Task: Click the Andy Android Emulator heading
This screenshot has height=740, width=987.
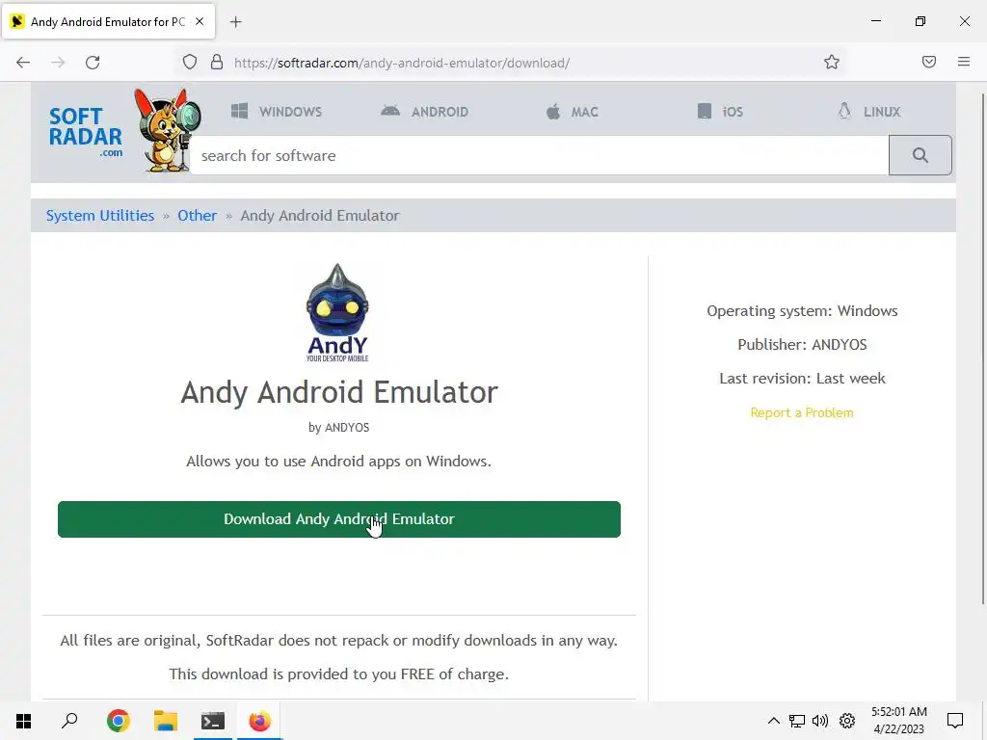Action: 339,392
